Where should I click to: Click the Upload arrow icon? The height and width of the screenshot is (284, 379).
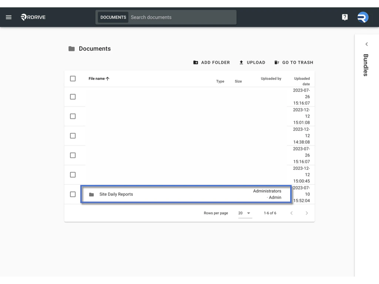coord(242,62)
